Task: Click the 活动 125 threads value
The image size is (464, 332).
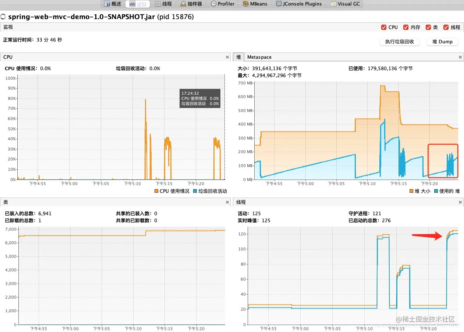Action: (256, 213)
